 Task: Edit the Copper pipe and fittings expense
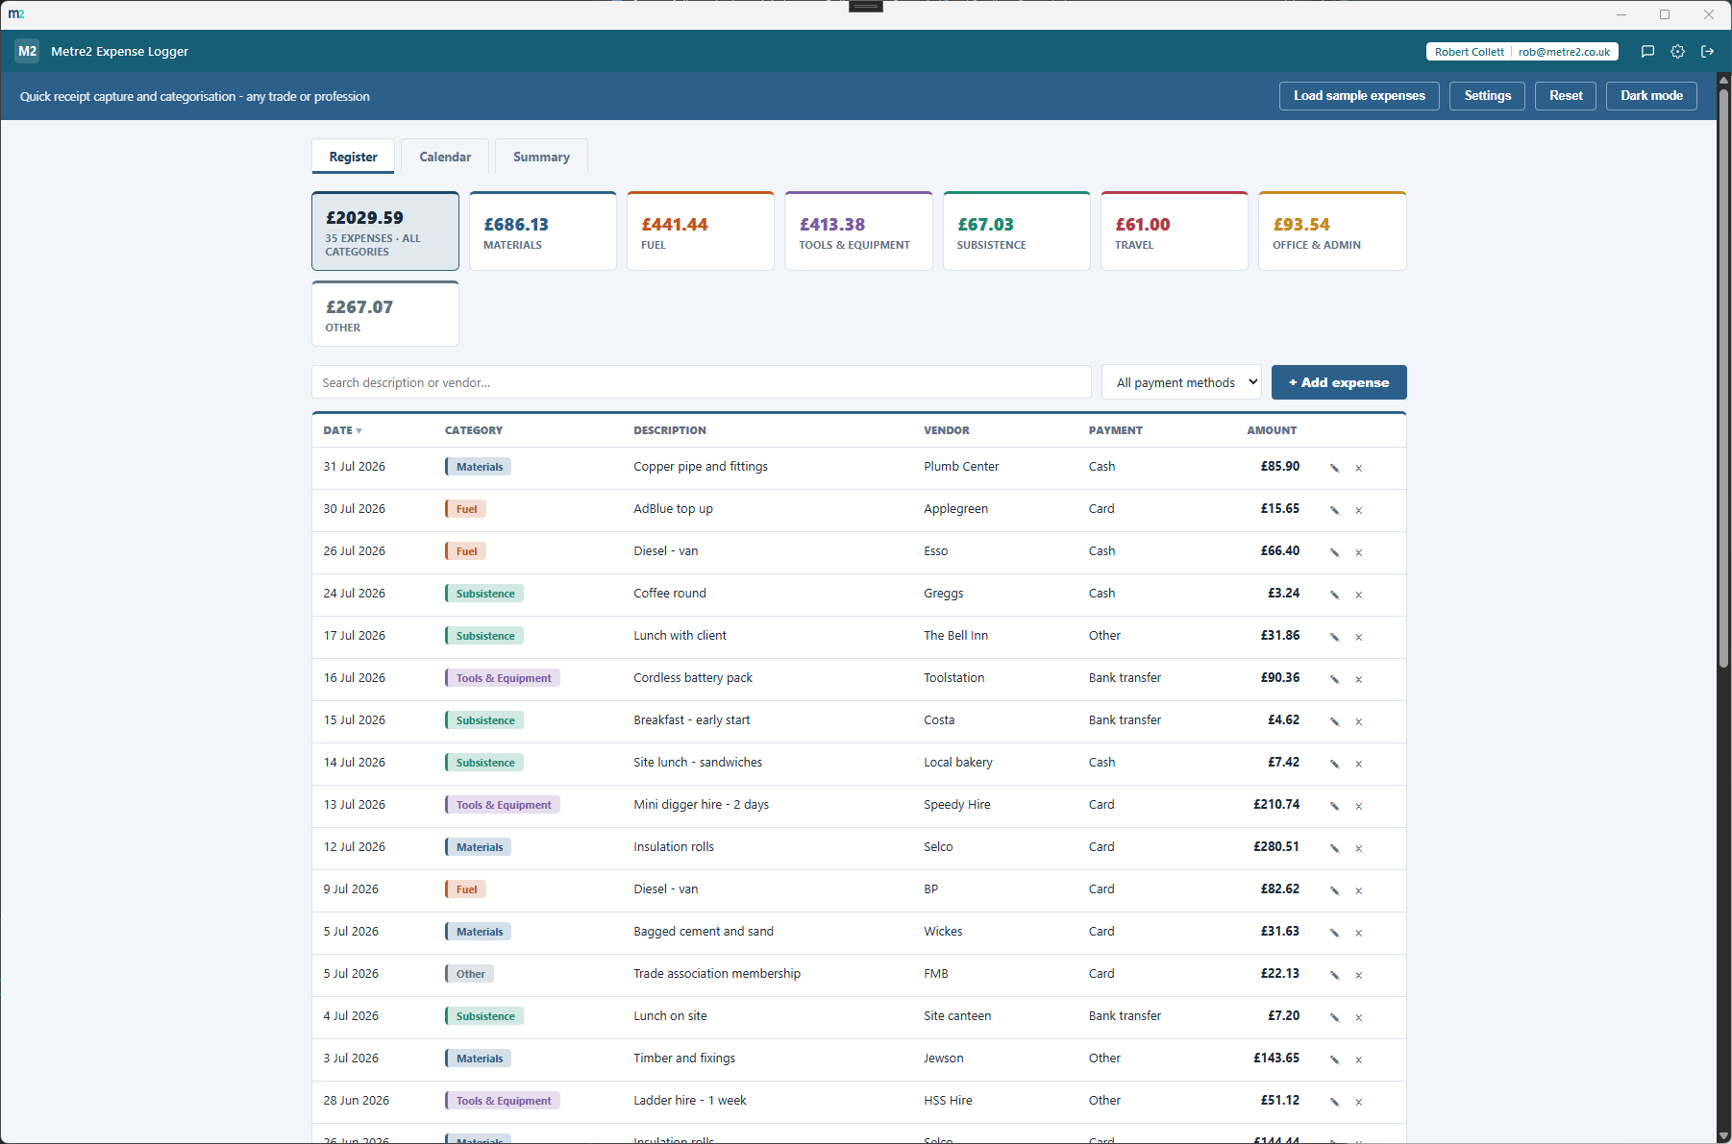pyautogui.click(x=1334, y=468)
